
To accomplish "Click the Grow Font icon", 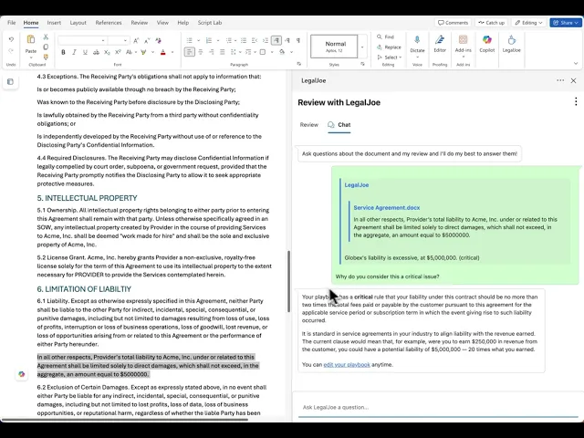I will click(x=136, y=40).
